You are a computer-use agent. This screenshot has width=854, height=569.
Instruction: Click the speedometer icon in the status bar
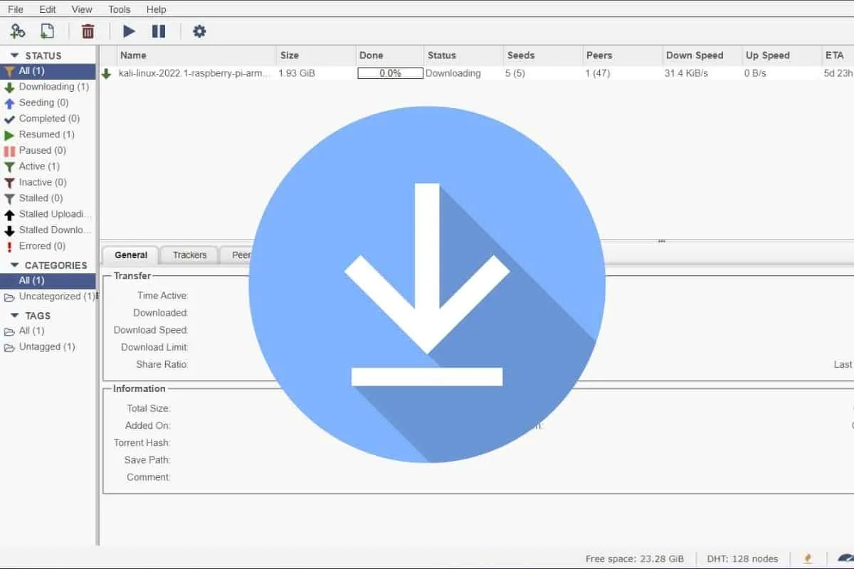click(x=845, y=559)
